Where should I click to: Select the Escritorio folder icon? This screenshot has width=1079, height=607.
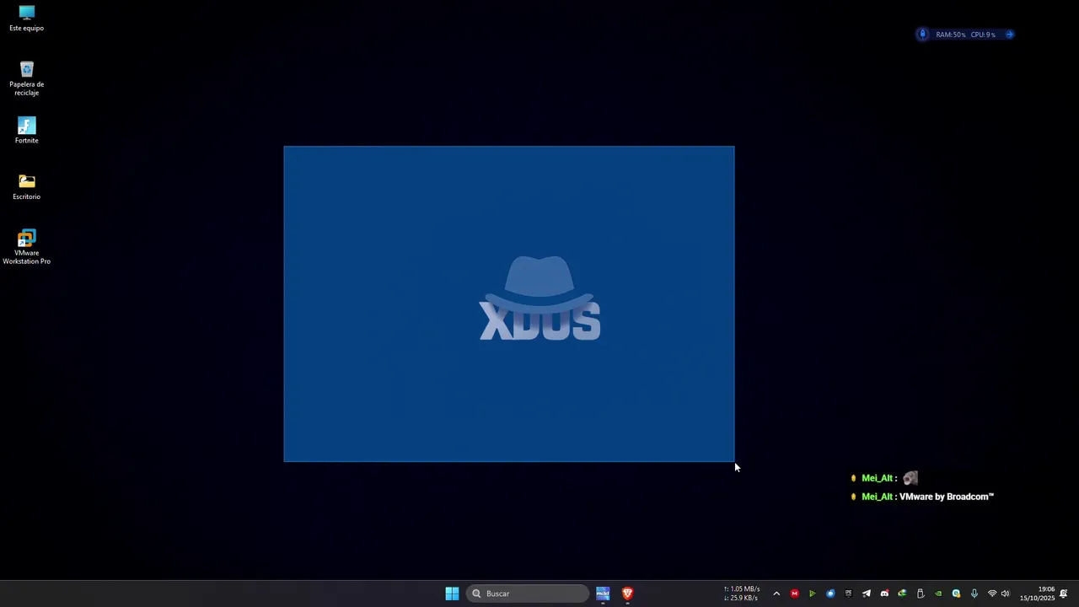point(26,186)
